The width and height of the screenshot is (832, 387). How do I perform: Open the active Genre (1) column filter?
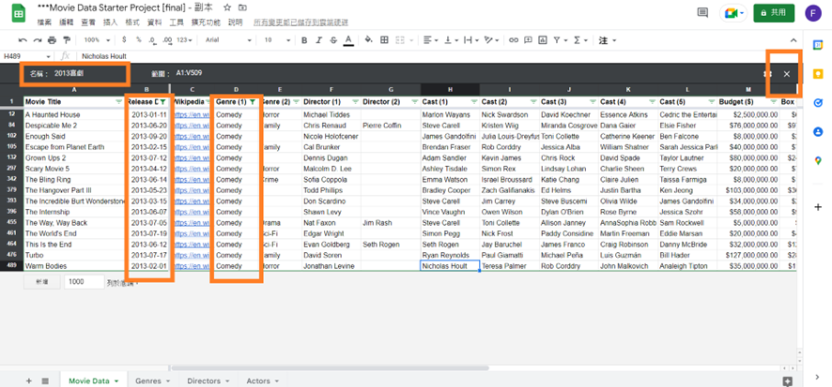(253, 101)
